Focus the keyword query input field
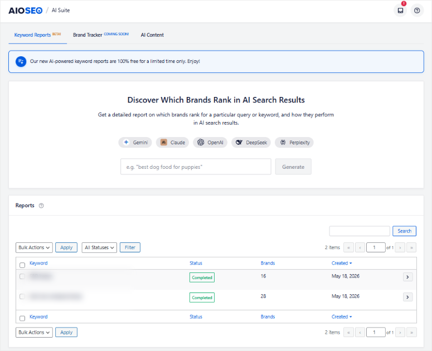The width and height of the screenshot is (432, 351). [196, 167]
